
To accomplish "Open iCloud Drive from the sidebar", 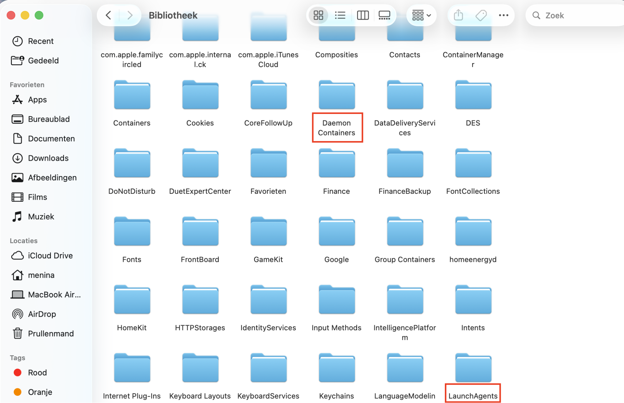I will point(50,255).
